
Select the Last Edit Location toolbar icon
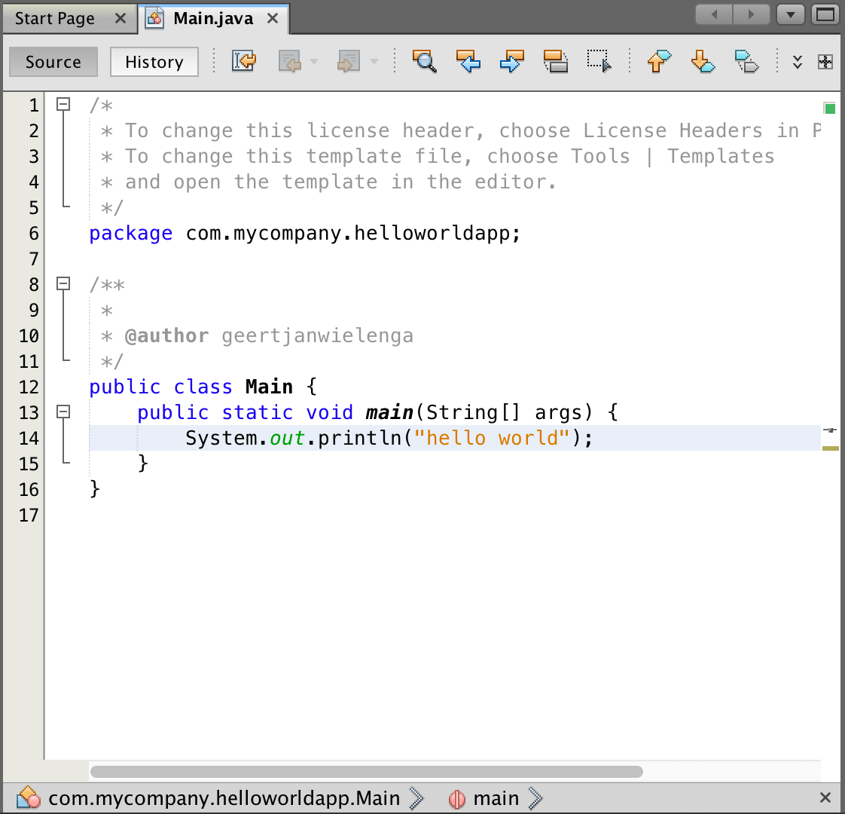click(x=244, y=62)
